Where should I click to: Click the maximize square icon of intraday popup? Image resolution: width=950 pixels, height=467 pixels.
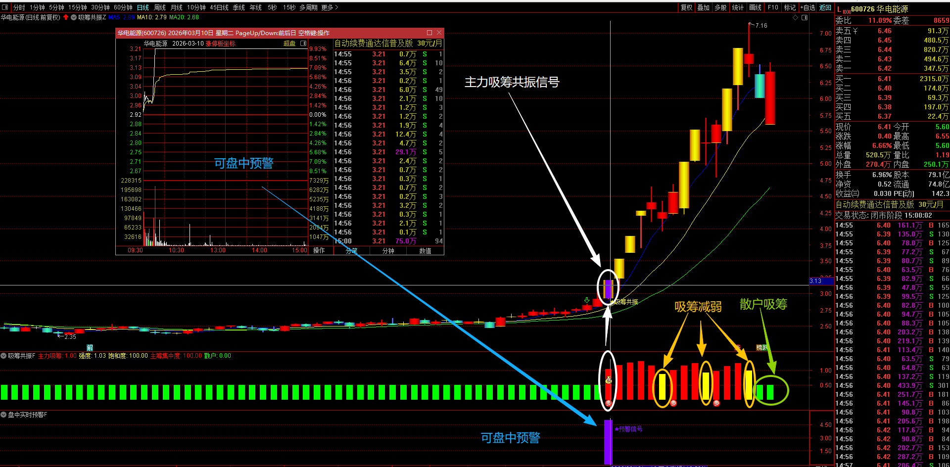click(x=429, y=33)
